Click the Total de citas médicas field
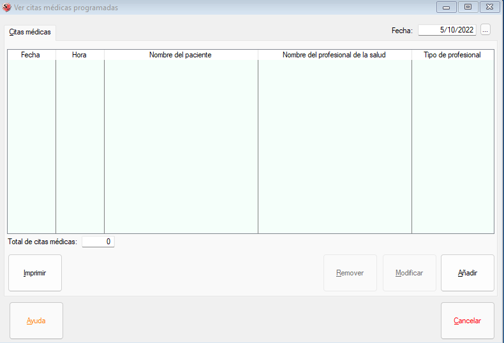The height and width of the screenshot is (343, 504). (x=98, y=242)
